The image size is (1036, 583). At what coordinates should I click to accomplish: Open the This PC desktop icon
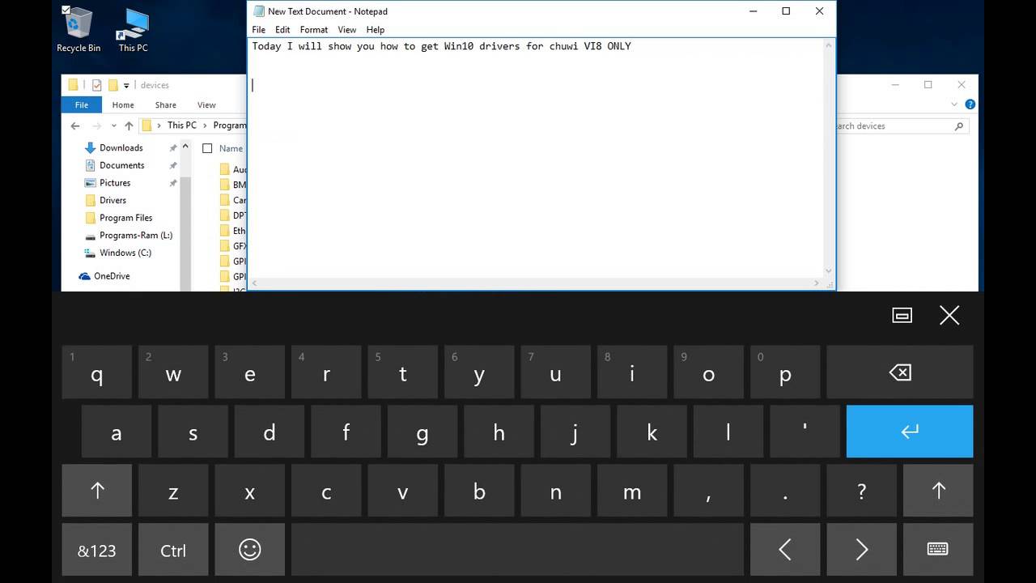pos(133,30)
